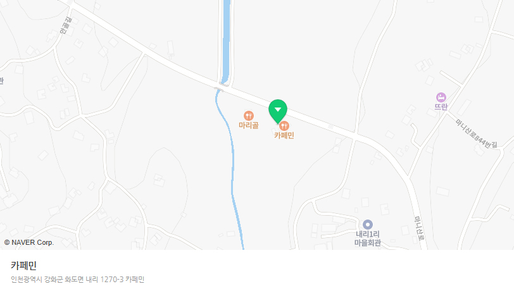Select the vertical 마니산로 road label
Image resolution: width=514 pixels, height=291 pixels.
point(420,228)
